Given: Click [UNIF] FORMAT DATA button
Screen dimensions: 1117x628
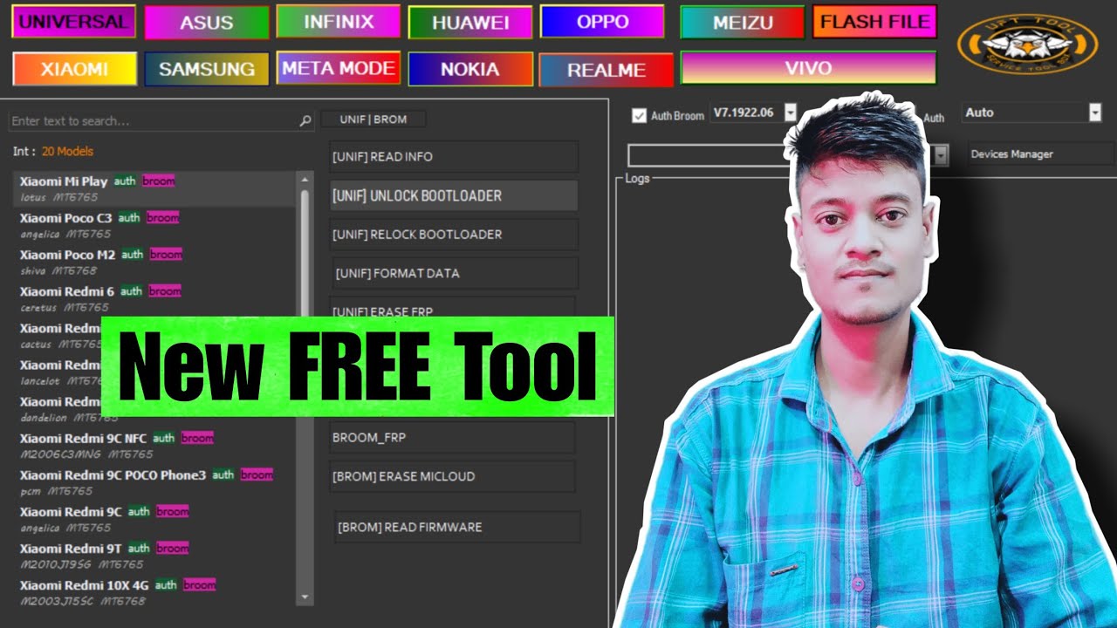Looking at the screenshot, I should tap(454, 273).
